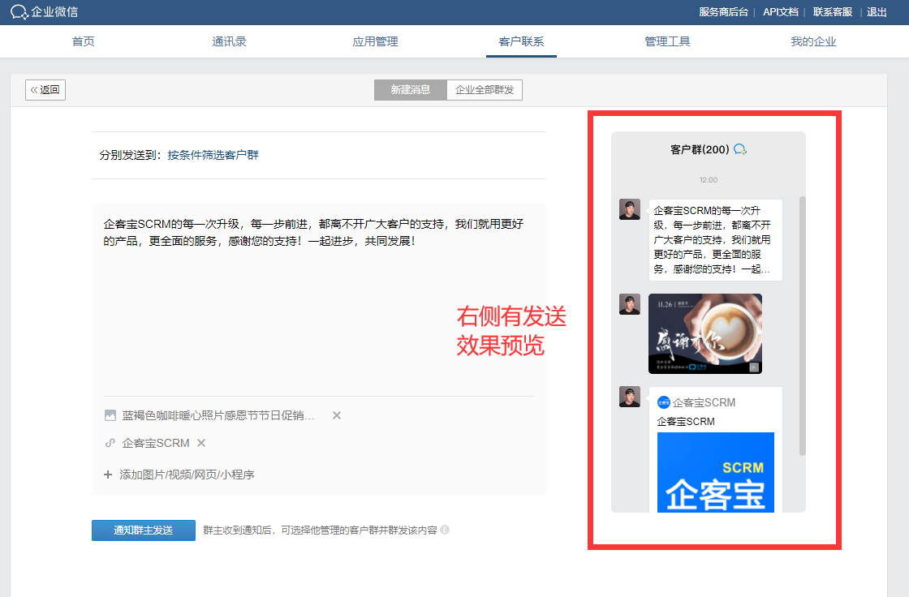Click the 企客宝SCRM attachment name

155,443
